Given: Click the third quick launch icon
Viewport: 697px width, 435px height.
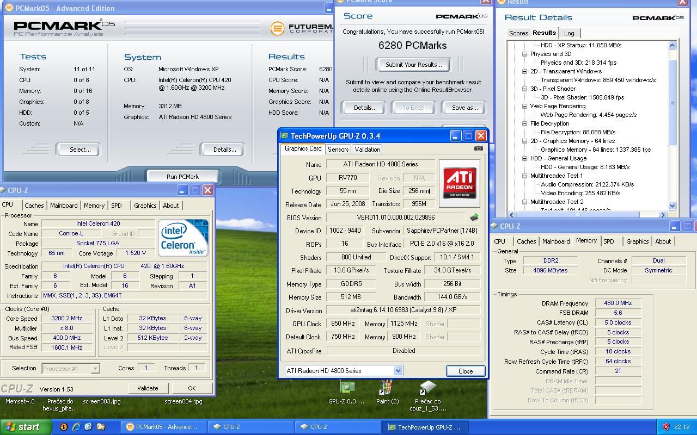Looking at the screenshot, I should tap(88, 427).
